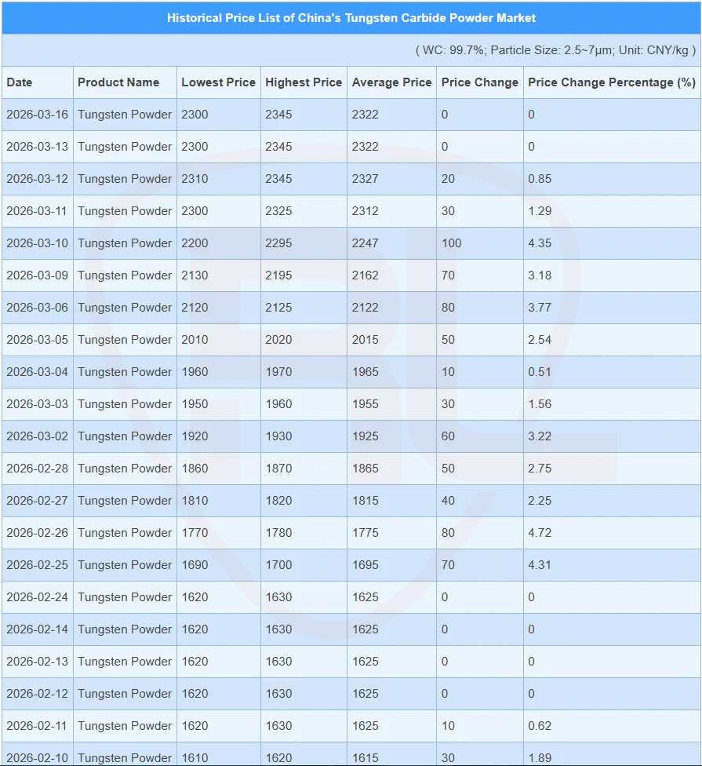Click the Lowest Price column header

tap(218, 82)
